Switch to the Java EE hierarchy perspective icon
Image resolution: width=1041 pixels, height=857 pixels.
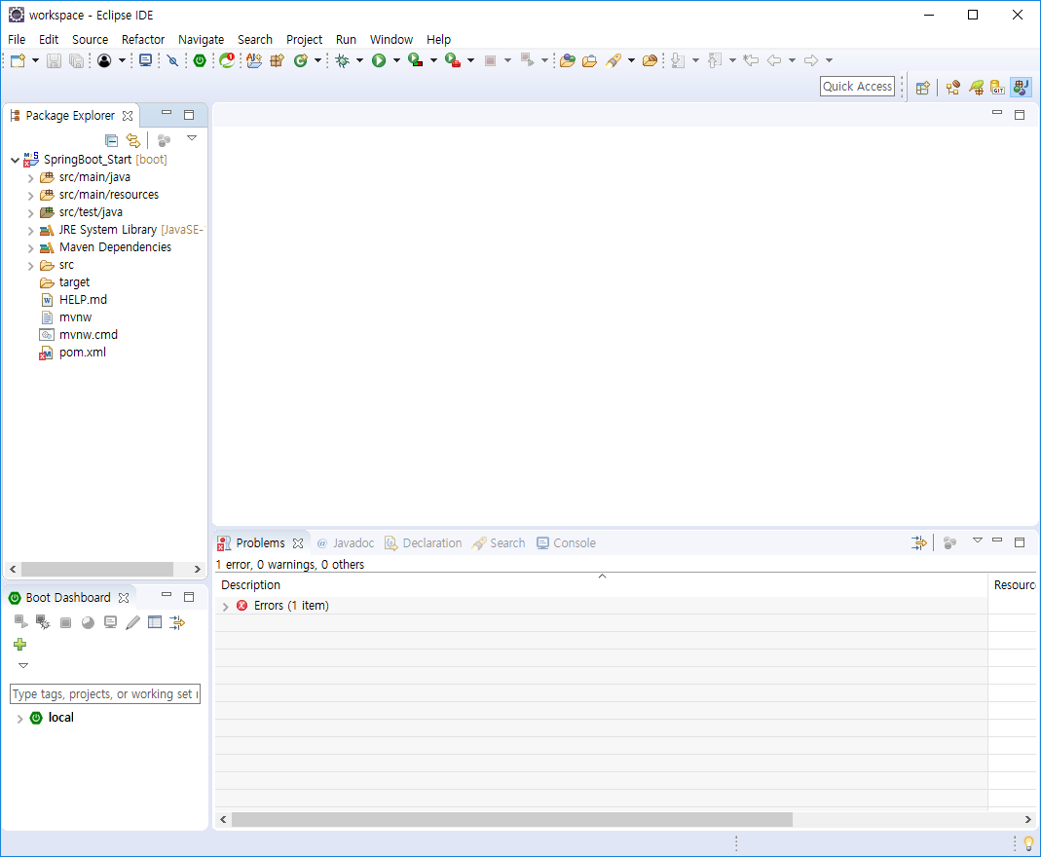click(953, 87)
